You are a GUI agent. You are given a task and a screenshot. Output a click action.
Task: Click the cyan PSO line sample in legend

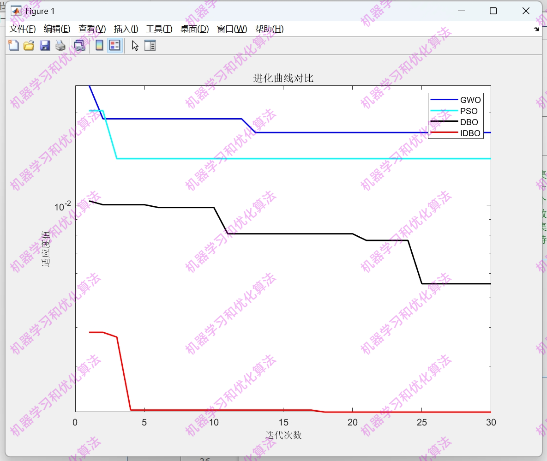(x=444, y=111)
